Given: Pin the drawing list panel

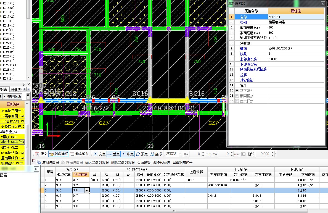Looking at the screenshot, I should [24, 84].
